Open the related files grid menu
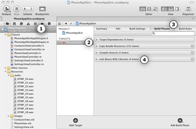Viewport: 196px width, 129px height. click(x=59, y=24)
